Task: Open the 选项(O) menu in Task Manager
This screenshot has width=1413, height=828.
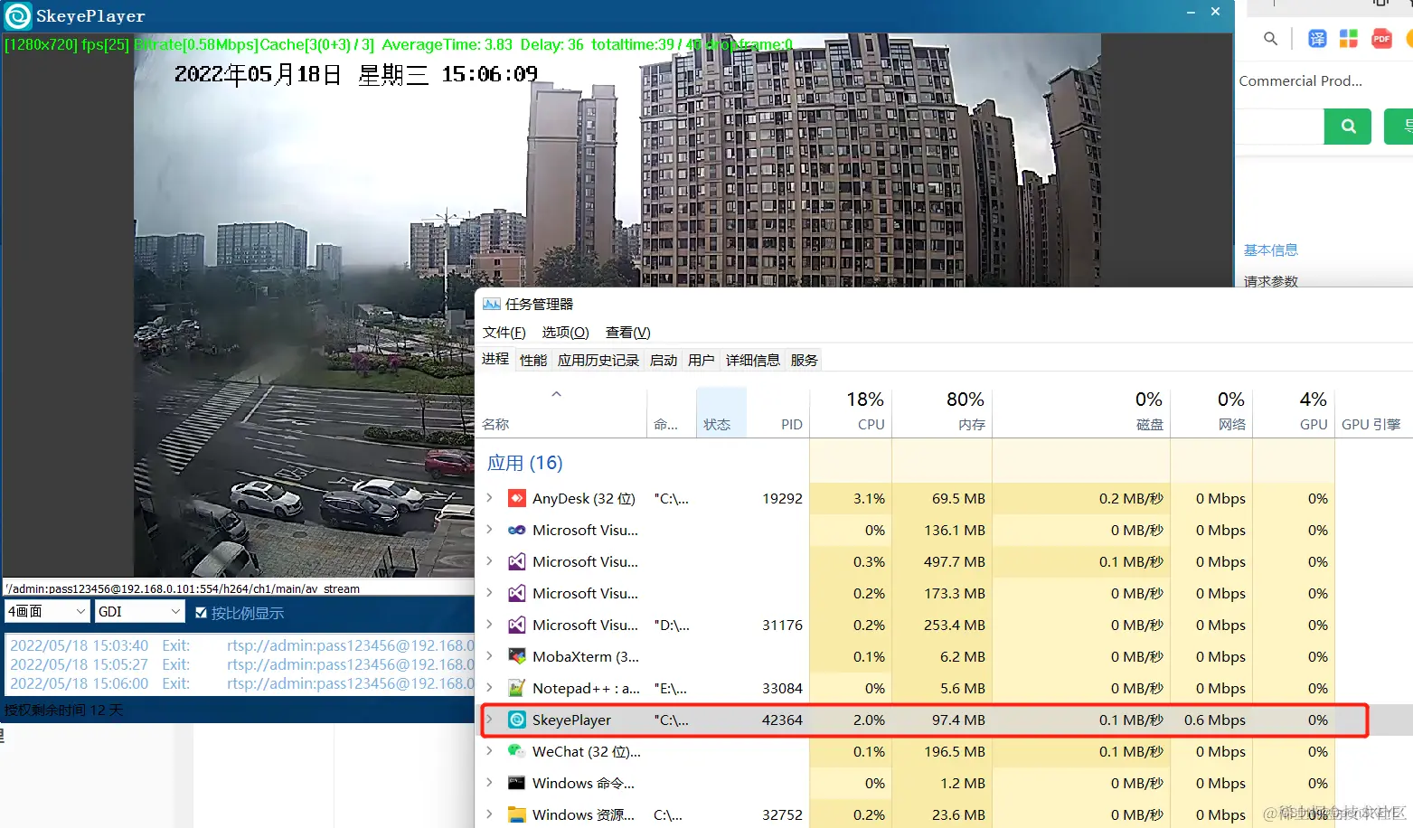Action: click(565, 333)
